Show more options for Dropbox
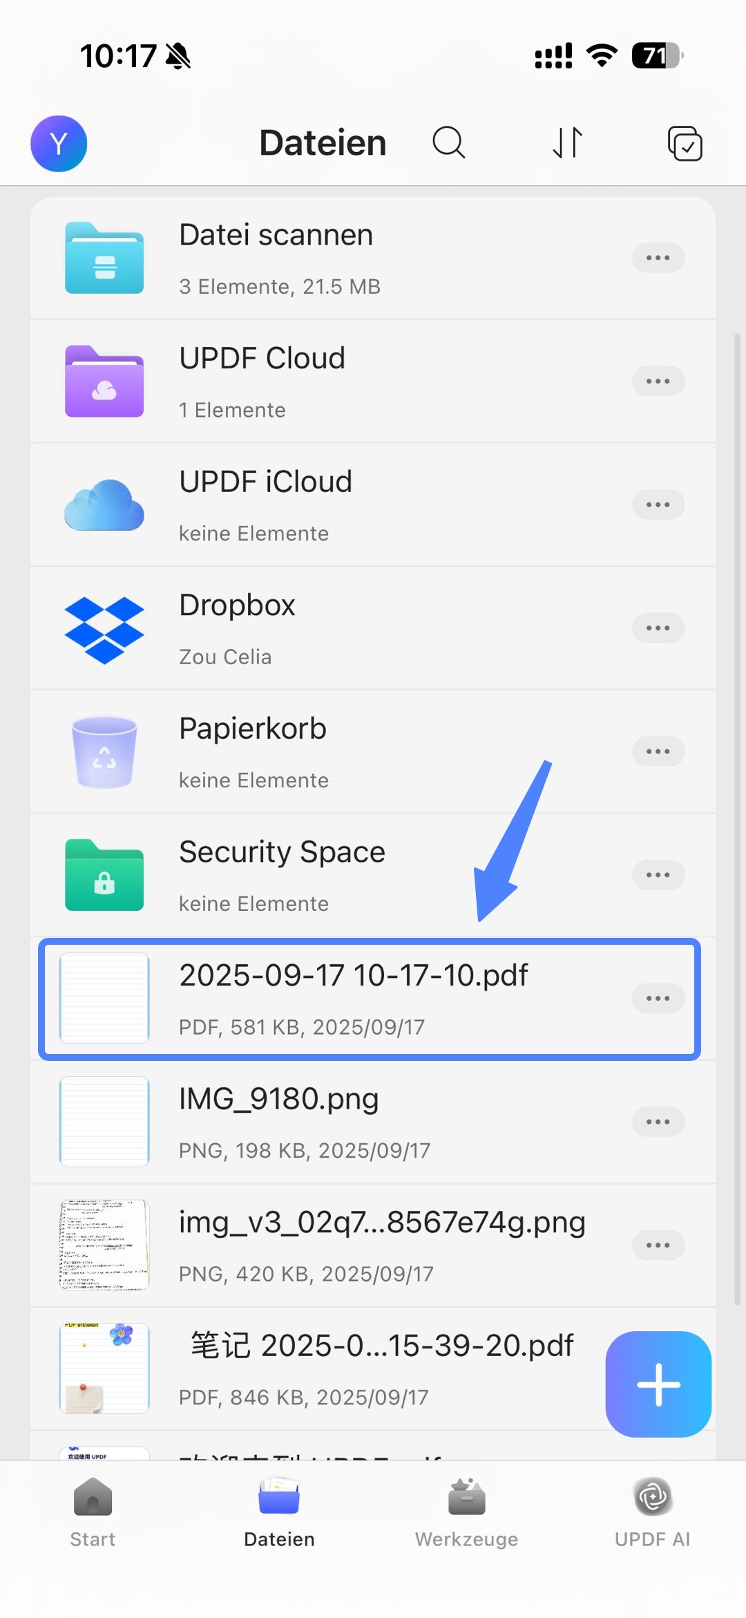746x1618 pixels. tap(658, 628)
